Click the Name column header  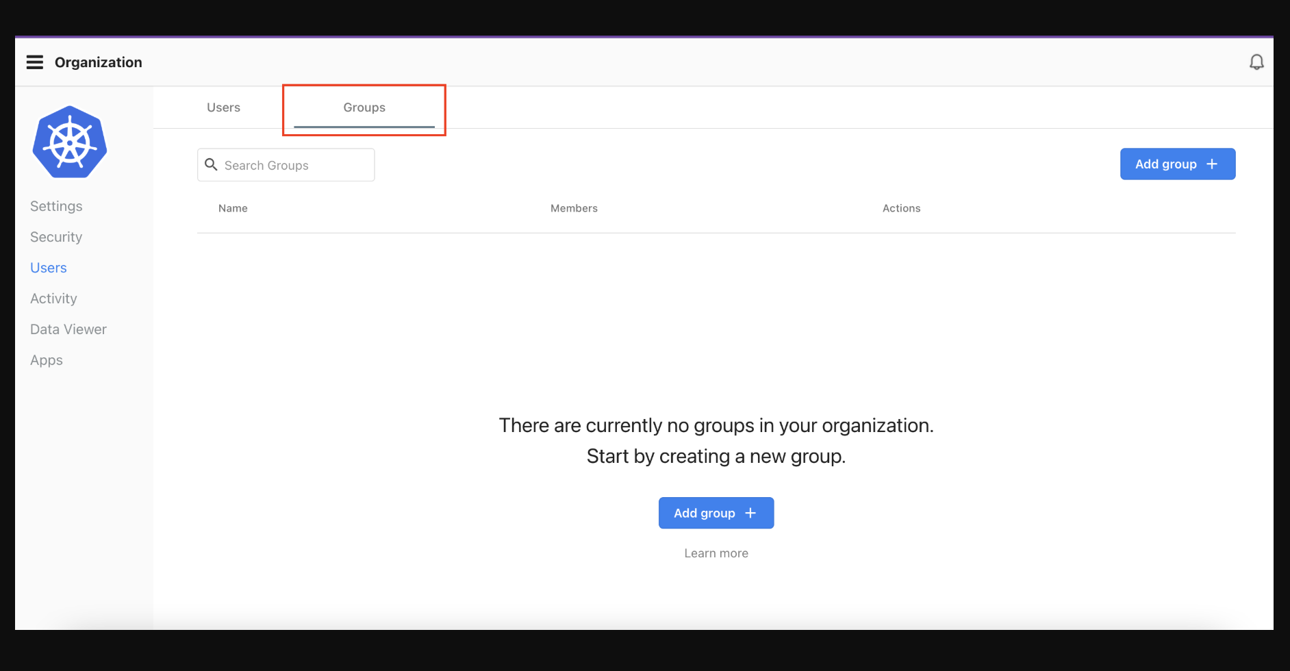click(233, 208)
